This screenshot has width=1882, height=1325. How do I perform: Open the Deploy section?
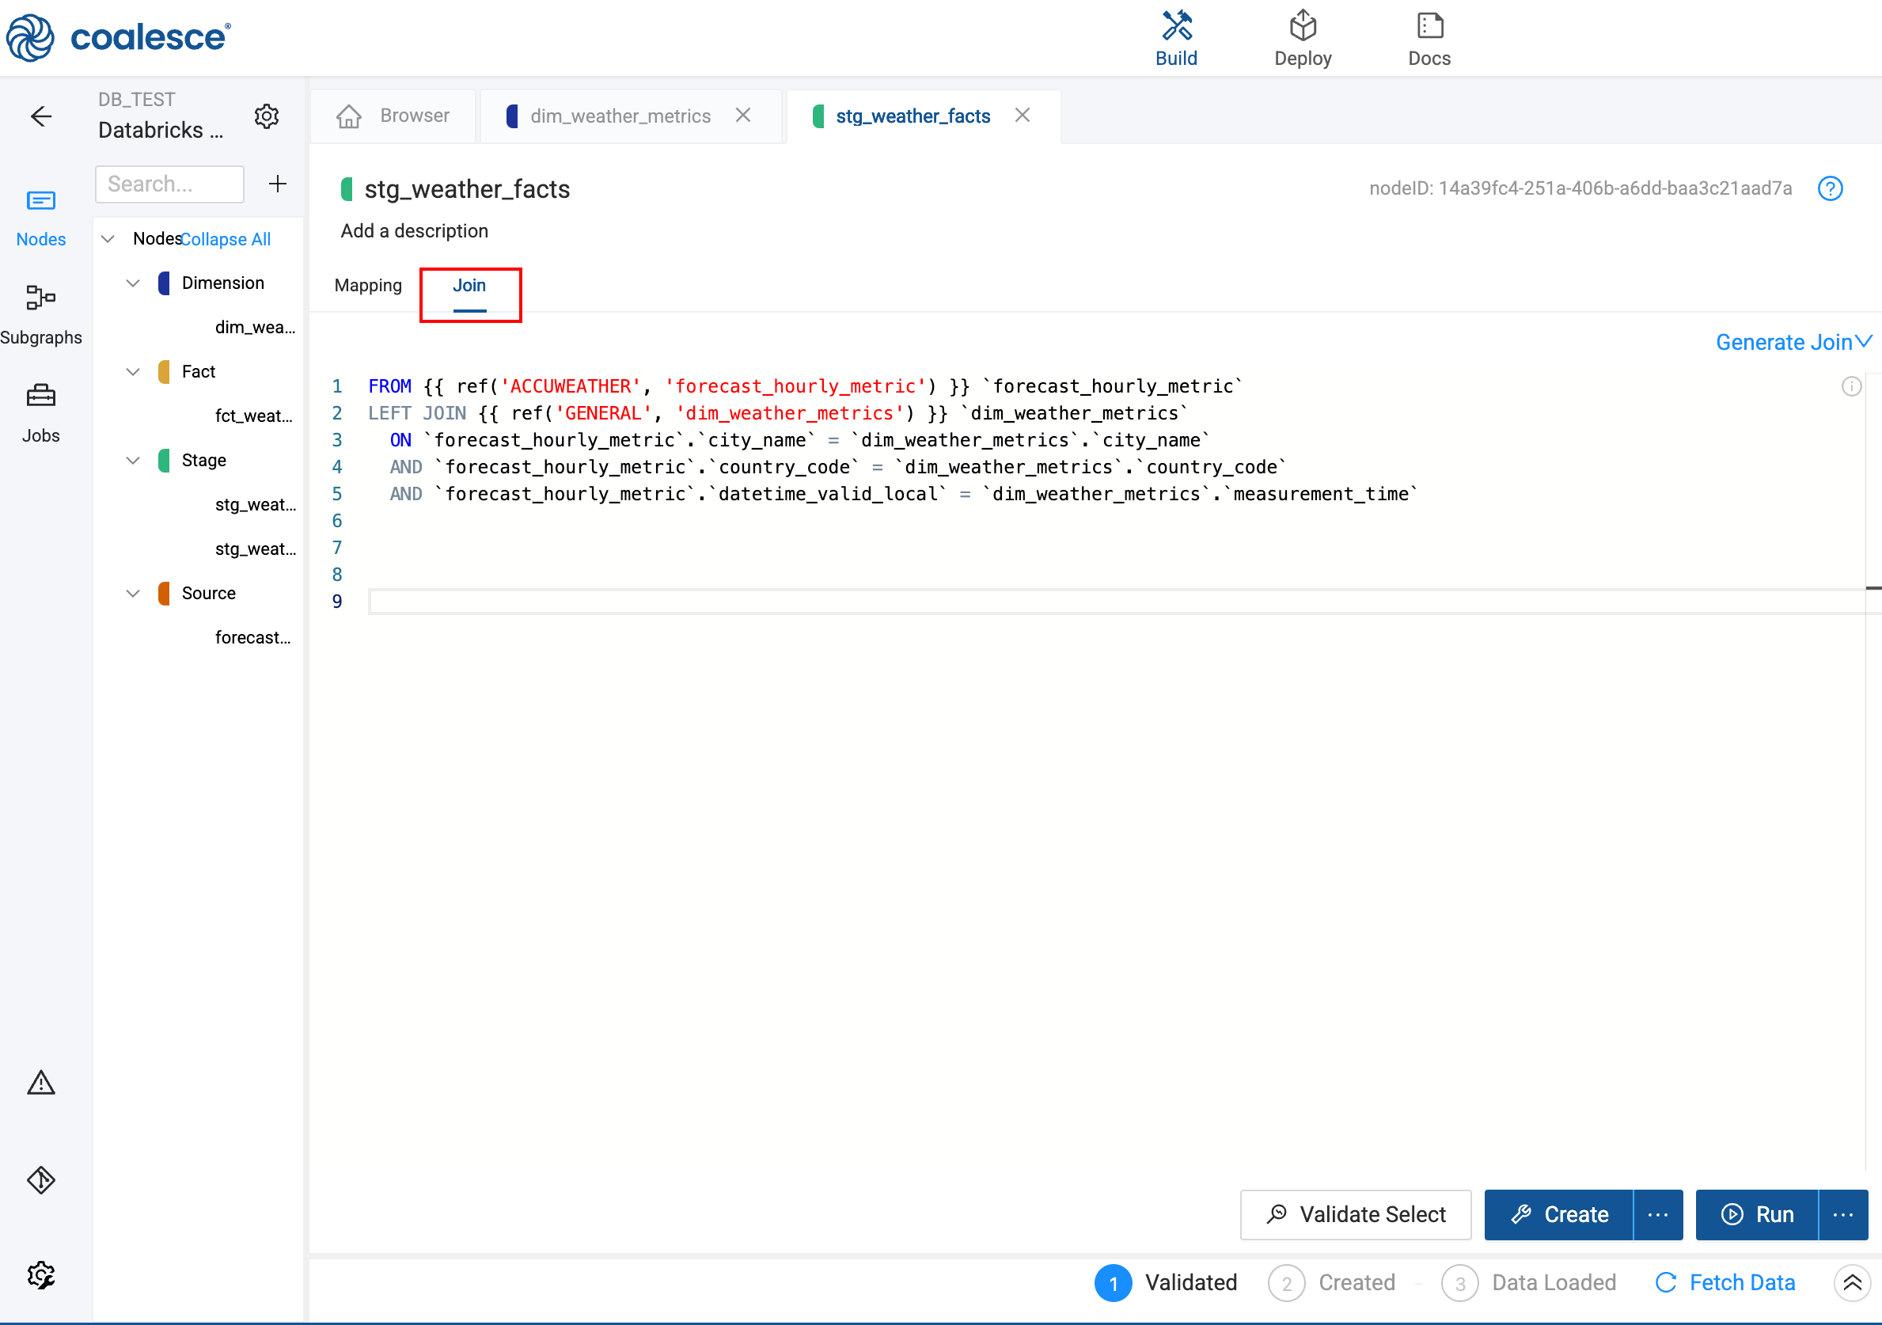pyautogui.click(x=1303, y=39)
